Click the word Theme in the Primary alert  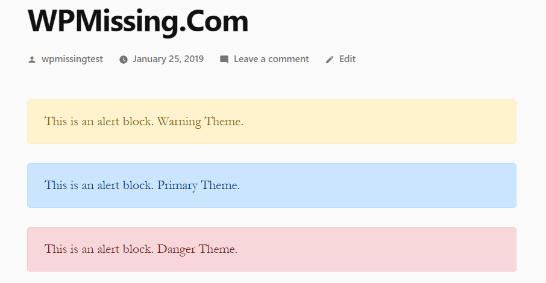(220, 185)
